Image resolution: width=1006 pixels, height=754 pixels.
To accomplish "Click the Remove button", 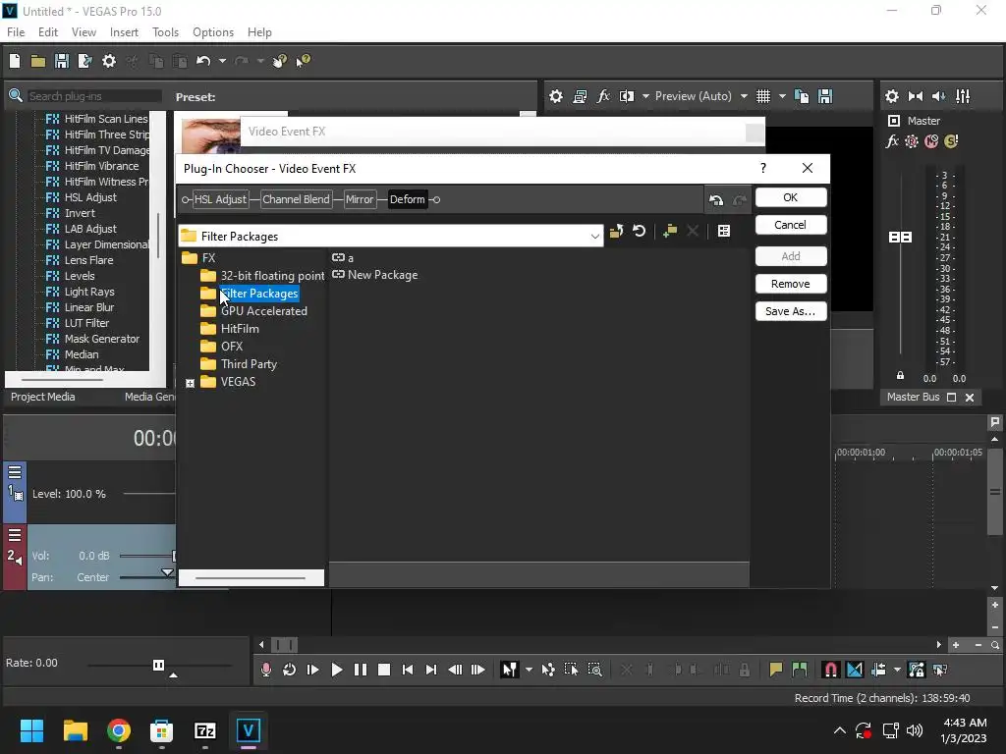I will pos(791,284).
